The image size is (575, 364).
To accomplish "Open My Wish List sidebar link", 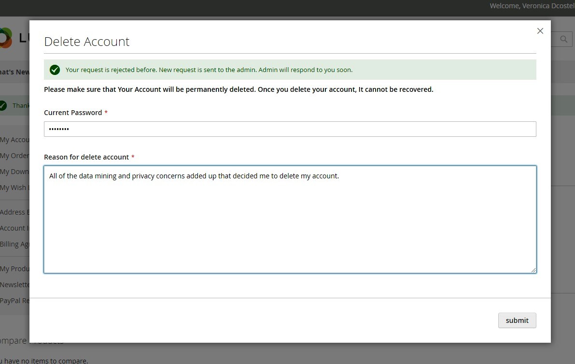I will click(14, 188).
